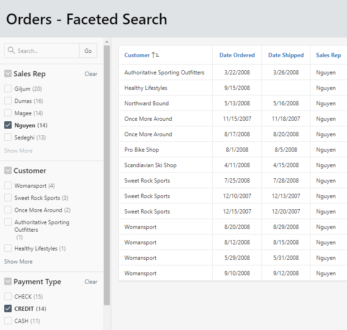Select the Womansport customer checkbox
Image resolution: width=347 pixels, height=330 pixels.
click(8, 186)
